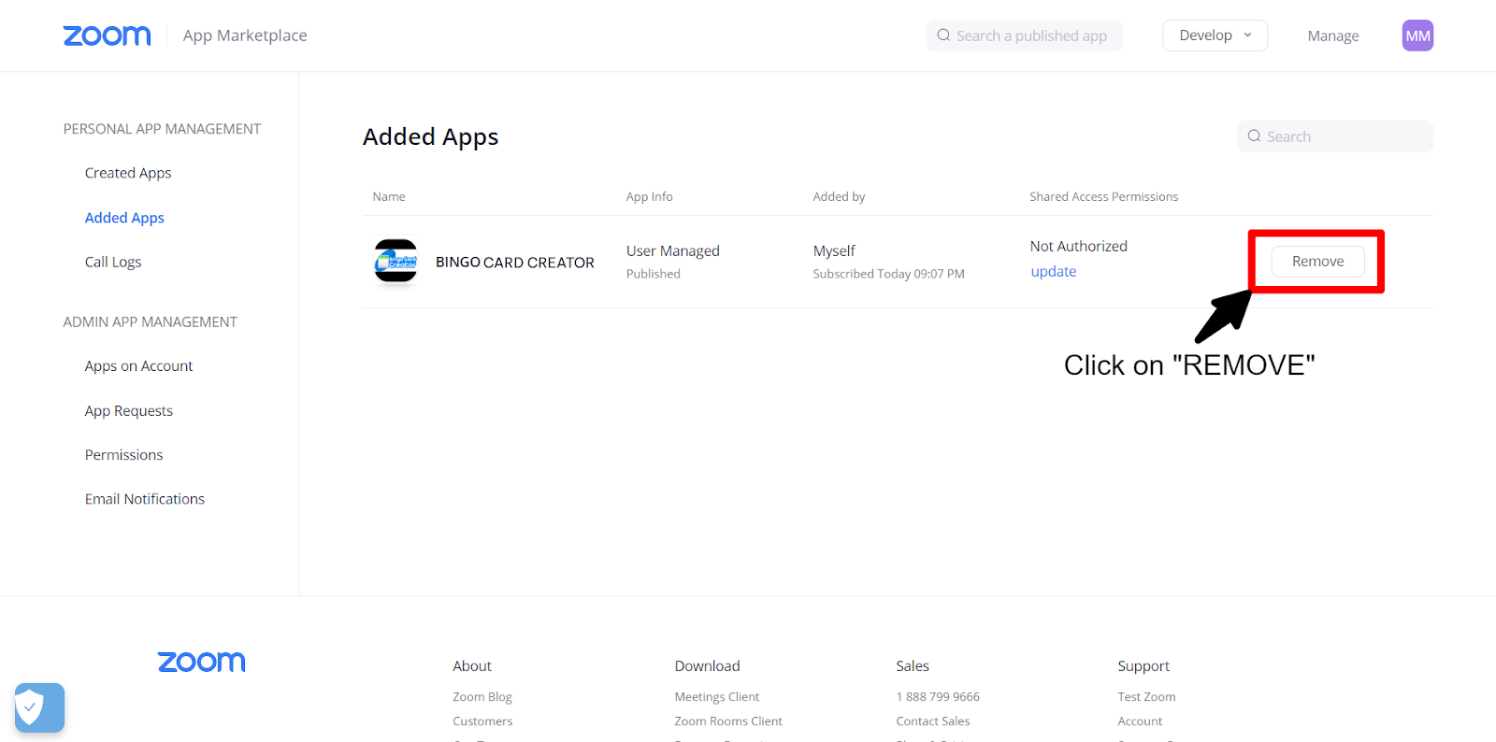This screenshot has height=742, width=1496.
Task: Open Zoom Blog footer link
Action: tap(482, 697)
